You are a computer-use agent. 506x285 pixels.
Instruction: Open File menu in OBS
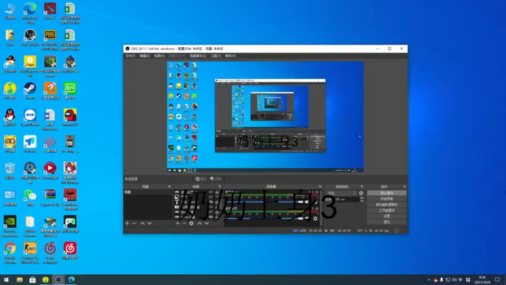[x=130, y=56]
